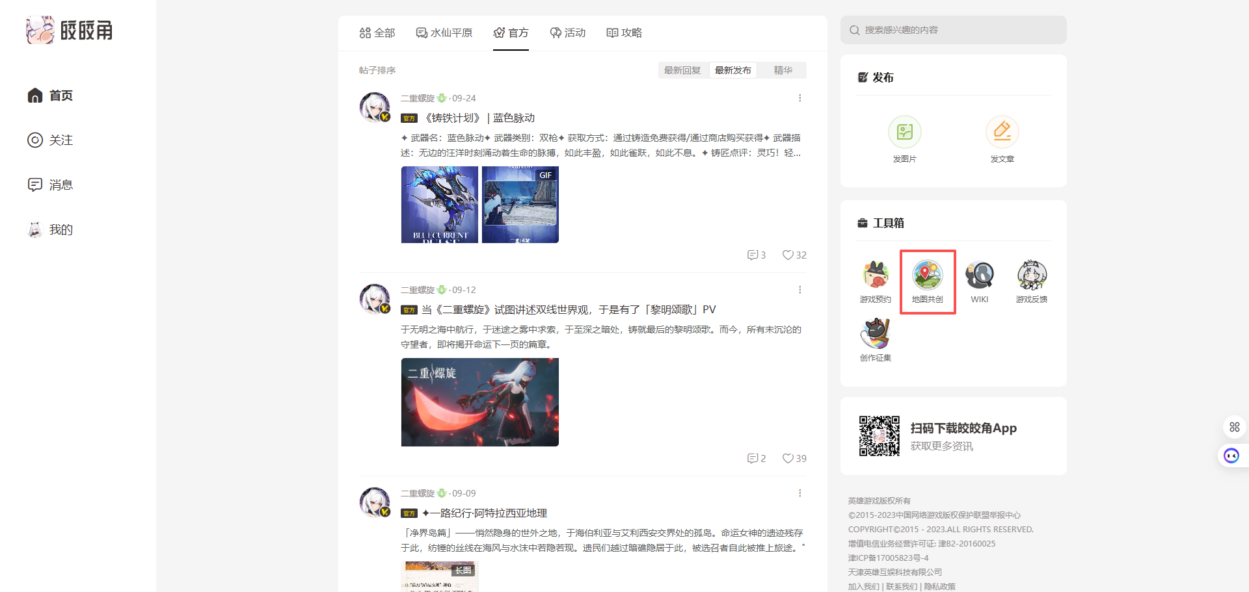Filter posts by 精华

tap(783, 70)
